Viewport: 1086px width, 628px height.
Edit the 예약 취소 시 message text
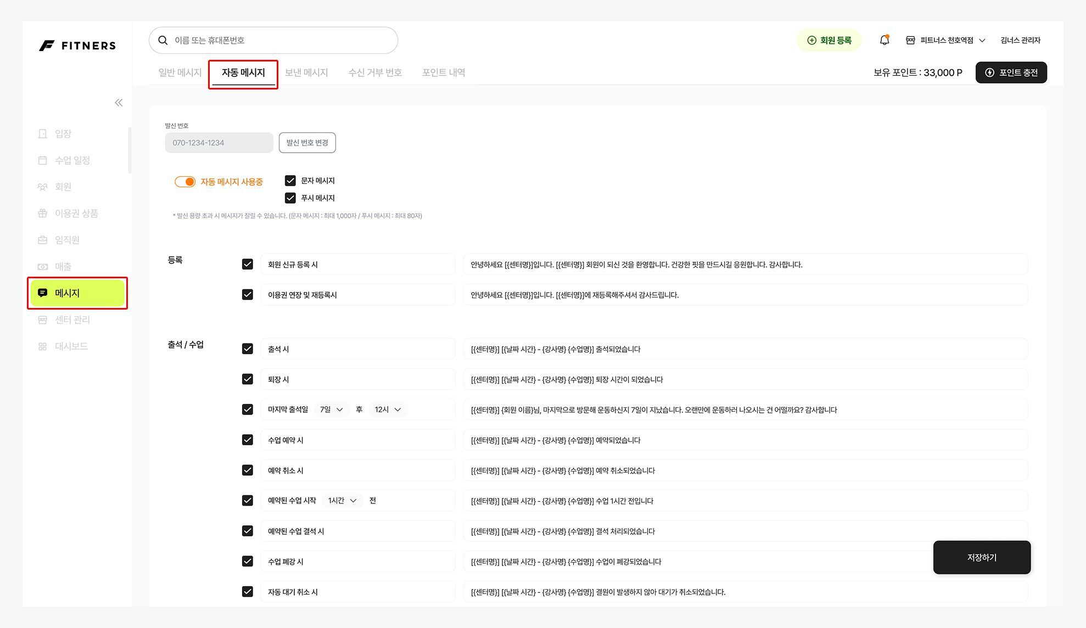pos(746,470)
